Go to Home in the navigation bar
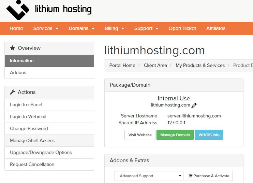This screenshot has height=183, width=253. point(16,28)
